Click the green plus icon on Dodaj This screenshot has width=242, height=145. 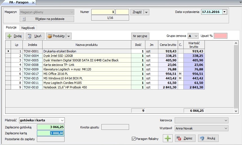coord(9,36)
